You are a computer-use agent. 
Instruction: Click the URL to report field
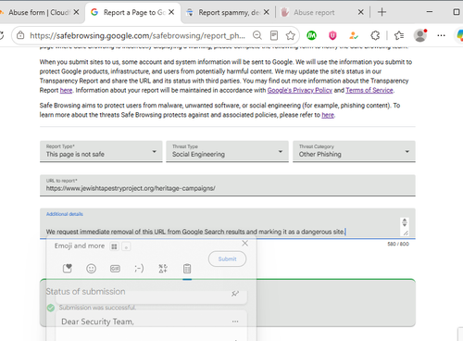(228, 185)
